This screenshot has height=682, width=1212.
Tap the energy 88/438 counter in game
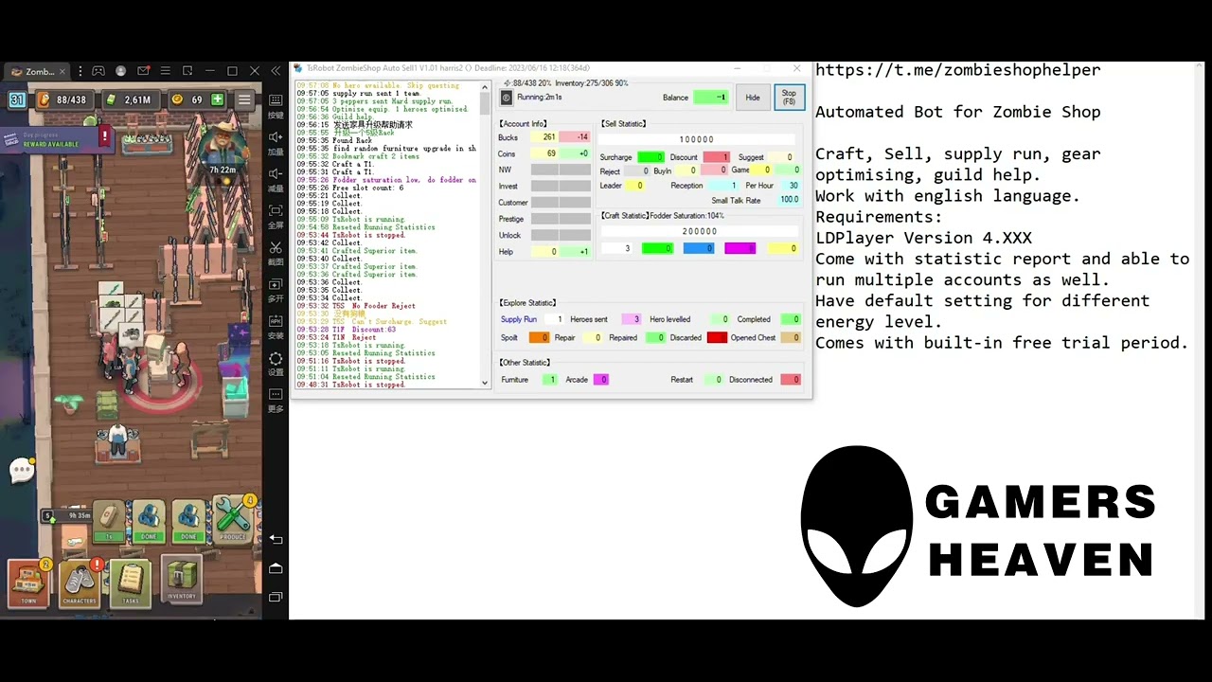pos(64,99)
